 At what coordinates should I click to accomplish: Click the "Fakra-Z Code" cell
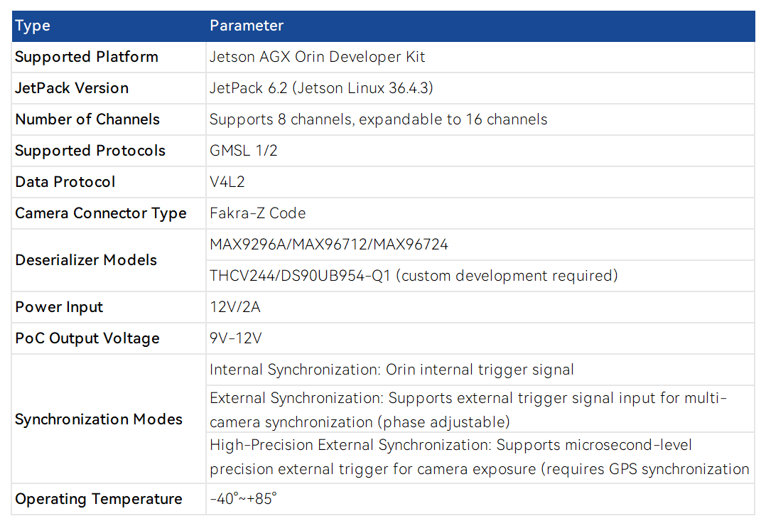pyautogui.click(x=257, y=213)
